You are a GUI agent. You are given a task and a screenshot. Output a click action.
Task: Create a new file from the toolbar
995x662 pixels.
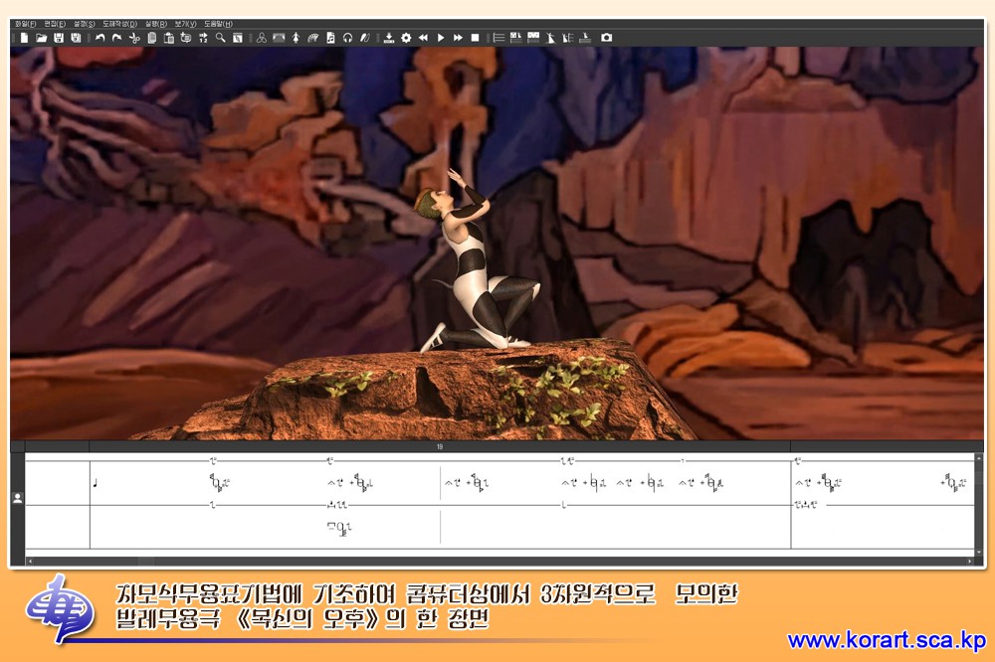[x=24, y=38]
